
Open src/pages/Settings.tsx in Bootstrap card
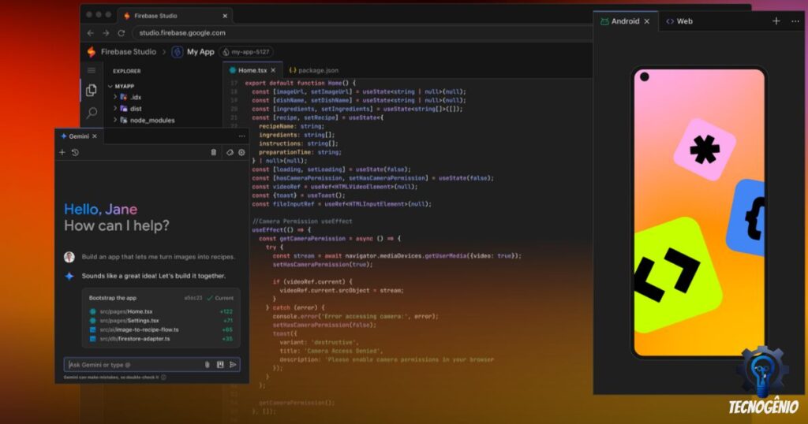coord(129,321)
